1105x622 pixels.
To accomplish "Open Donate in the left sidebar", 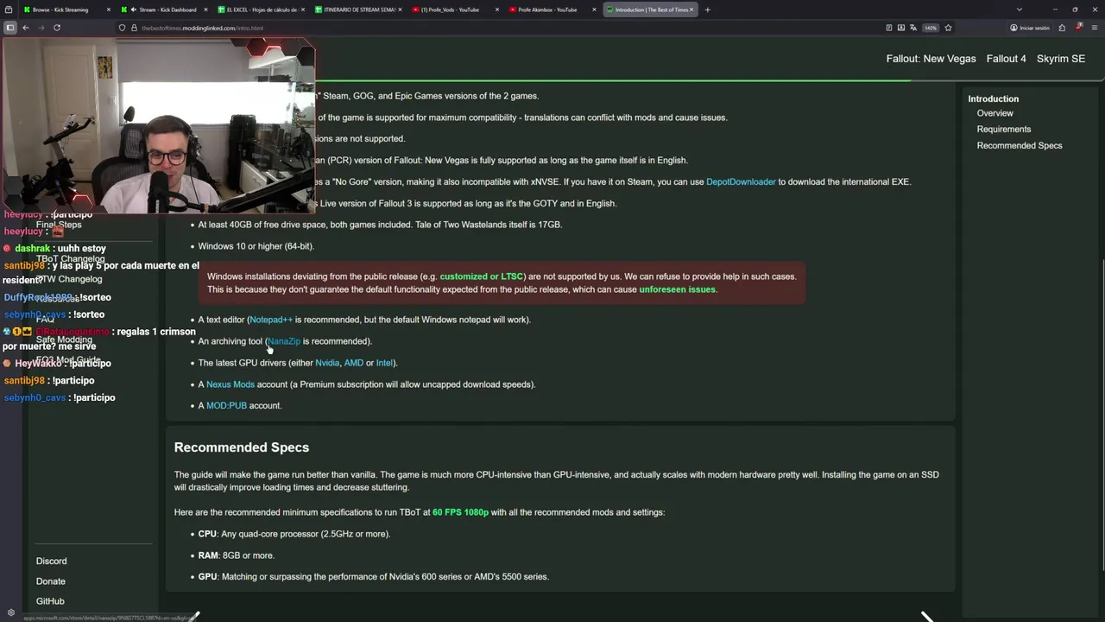I will 50,581.
